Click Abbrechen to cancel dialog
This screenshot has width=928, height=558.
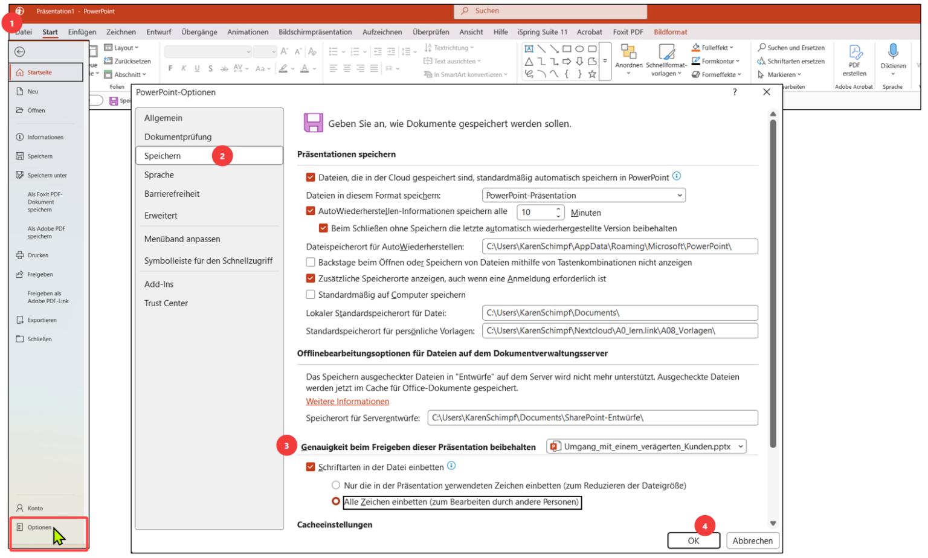(752, 540)
